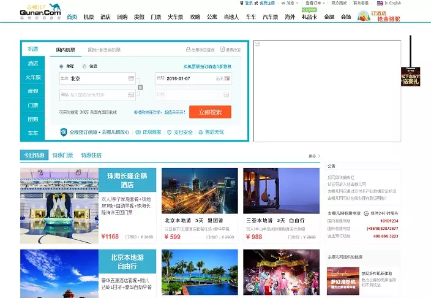Click the Qunar.Com logo
Image resolution: width=431 pixels, height=298 pixels.
point(39,12)
